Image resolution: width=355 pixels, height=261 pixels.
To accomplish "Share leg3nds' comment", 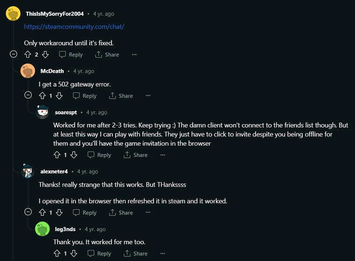I will tap(135, 254).
